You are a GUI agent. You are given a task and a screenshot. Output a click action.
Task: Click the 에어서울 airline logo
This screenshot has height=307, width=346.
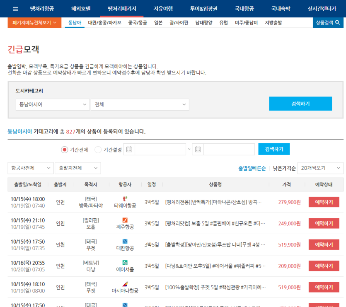point(125,263)
